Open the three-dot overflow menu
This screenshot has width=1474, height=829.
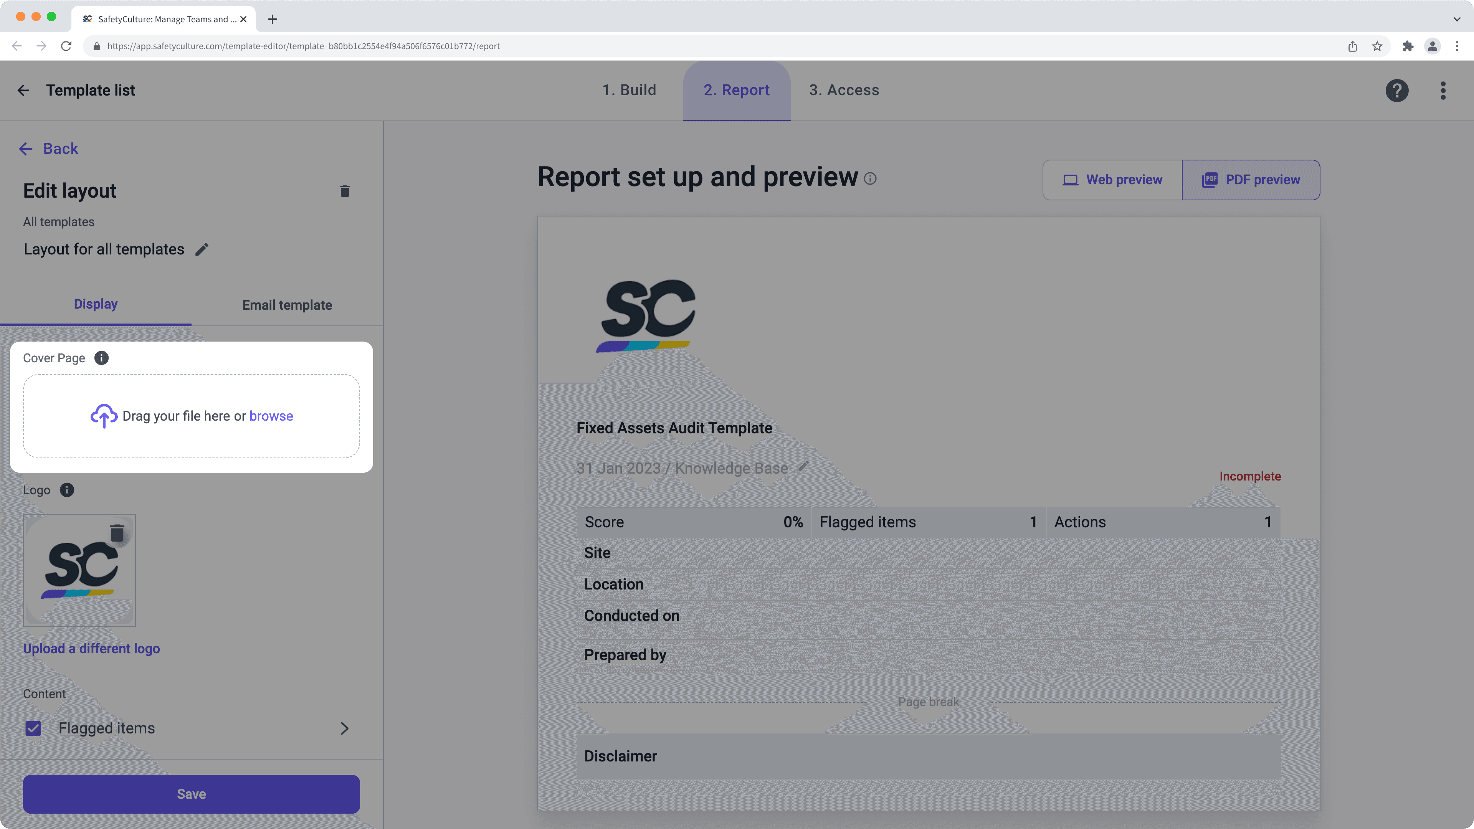pyautogui.click(x=1443, y=91)
